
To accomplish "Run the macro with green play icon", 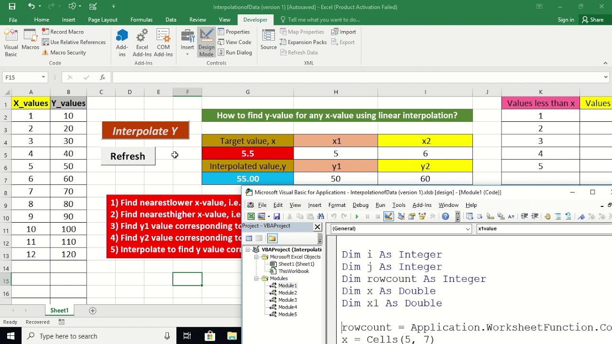I will 357,216.
